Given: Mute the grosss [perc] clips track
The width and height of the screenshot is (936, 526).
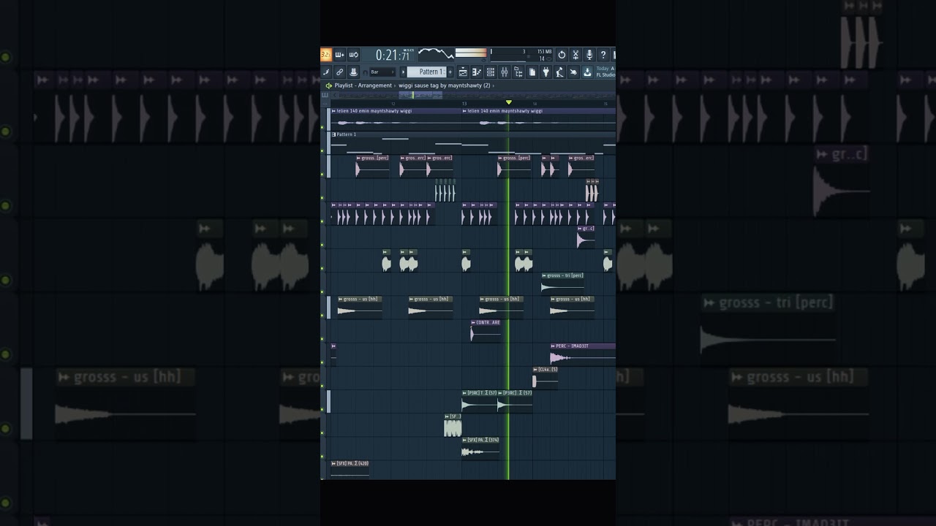Looking at the screenshot, I should coord(322,174).
